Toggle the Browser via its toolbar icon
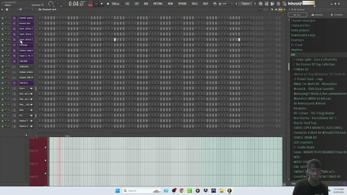This screenshot has height=195, width=347. pos(284,4)
